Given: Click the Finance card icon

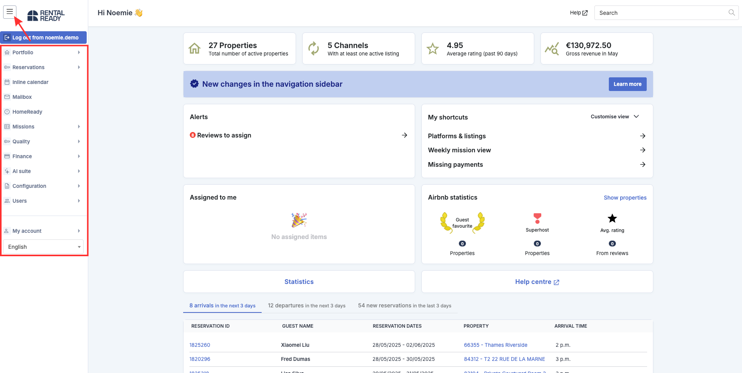Looking at the screenshot, I should coord(7,156).
